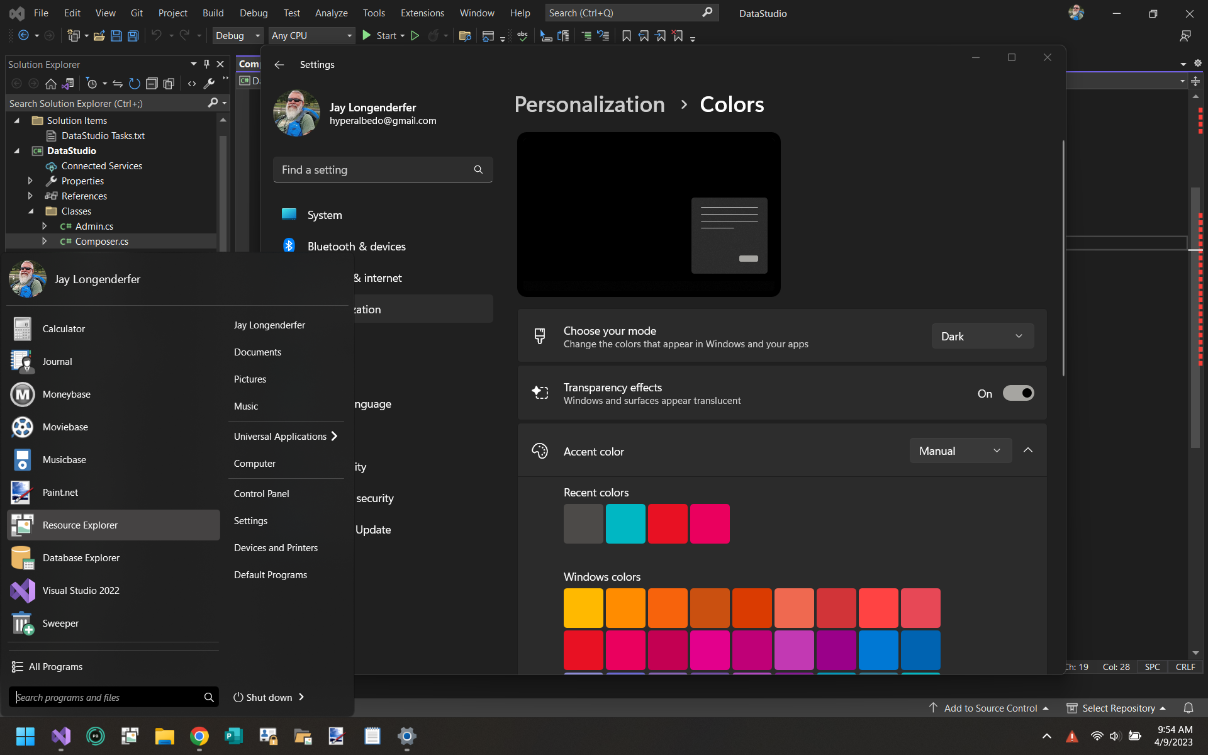Click the Shut down button

[x=263, y=697]
